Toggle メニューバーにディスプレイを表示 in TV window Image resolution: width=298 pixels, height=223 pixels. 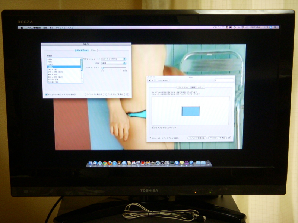click(46, 94)
